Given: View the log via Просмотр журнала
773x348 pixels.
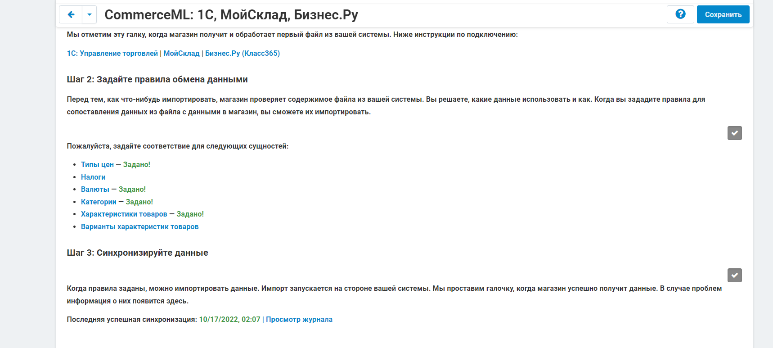Looking at the screenshot, I should pyautogui.click(x=299, y=319).
